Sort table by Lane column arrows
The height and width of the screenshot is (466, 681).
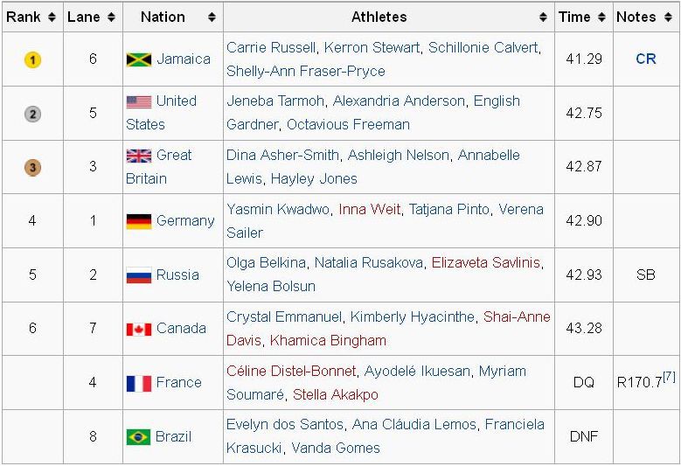coord(110,17)
